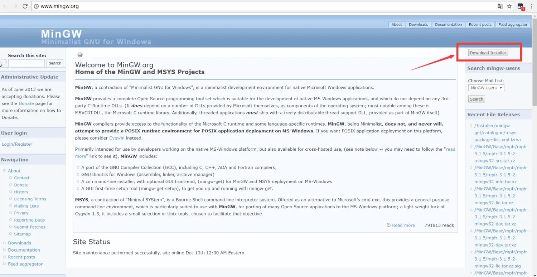Image resolution: width=537 pixels, height=277 pixels.
Task: Open the MinGW-users mail list dropdown
Action: [486, 88]
